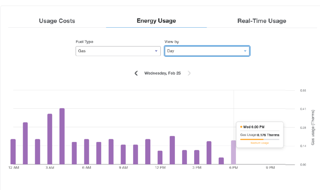This screenshot has height=190, width=320.
Task: Click the 1 AM usage bar
Action: (x=25, y=143)
